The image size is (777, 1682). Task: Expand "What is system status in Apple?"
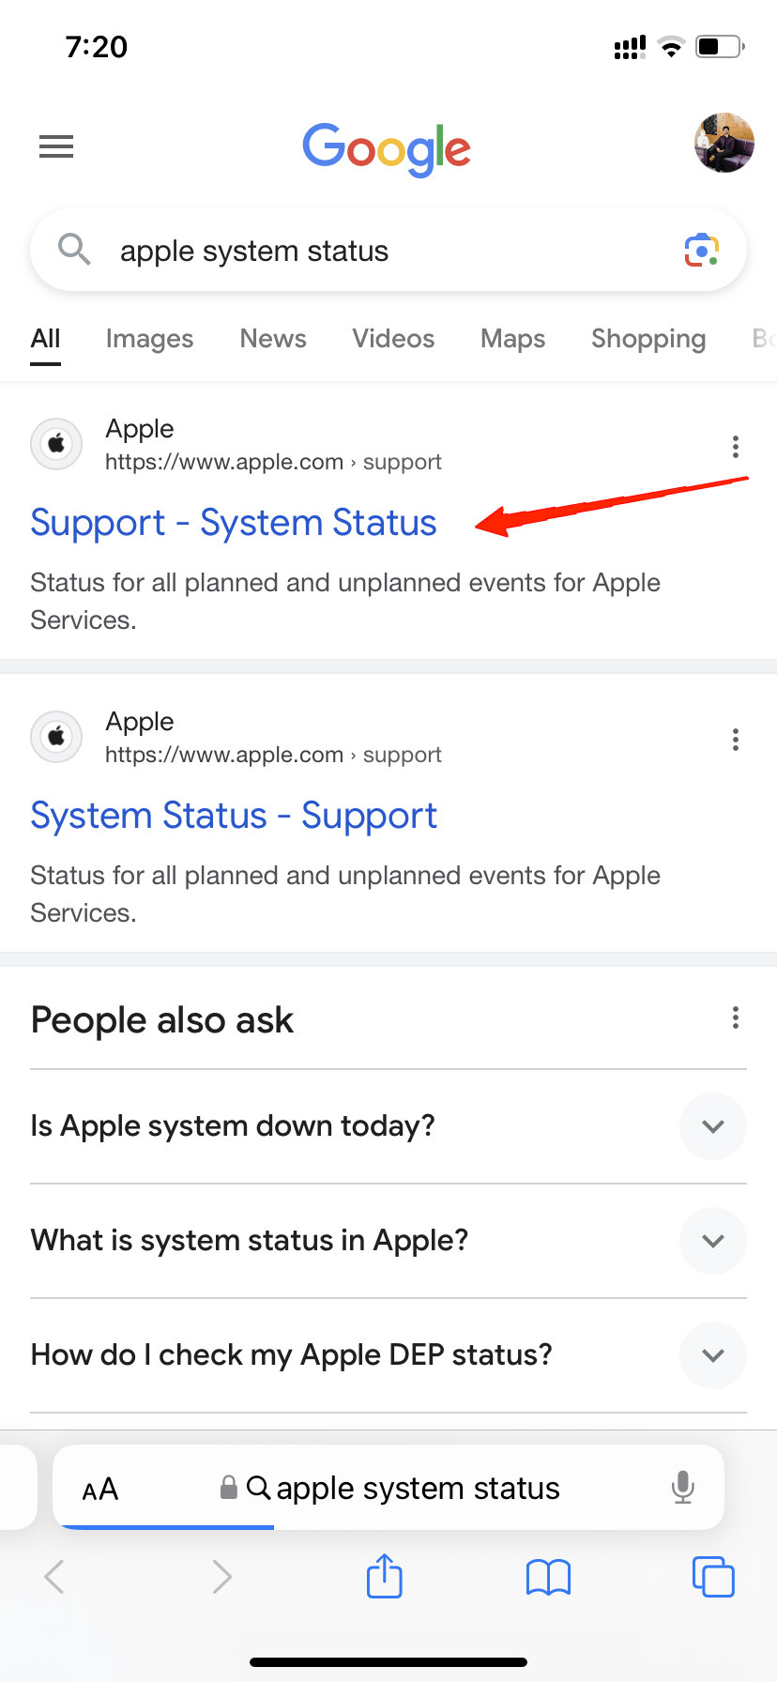pos(712,1241)
